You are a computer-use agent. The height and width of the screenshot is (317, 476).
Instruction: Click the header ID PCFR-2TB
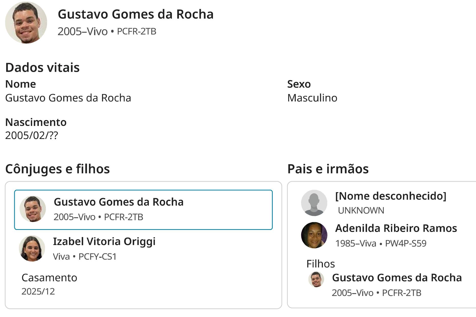(136, 31)
